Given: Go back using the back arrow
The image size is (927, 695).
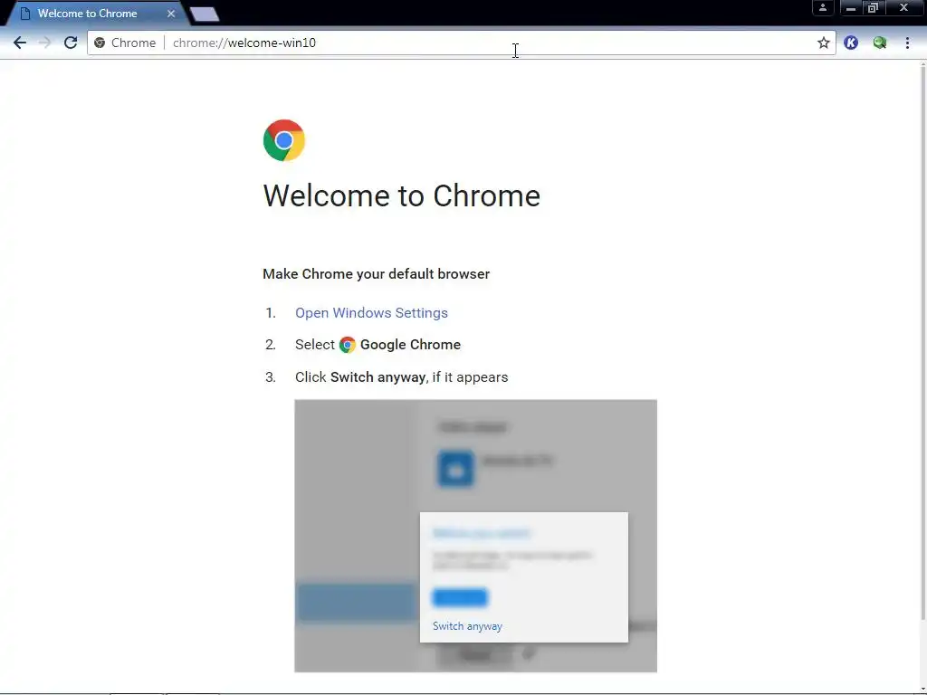Looking at the screenshot, I should [x=20, y=43].
